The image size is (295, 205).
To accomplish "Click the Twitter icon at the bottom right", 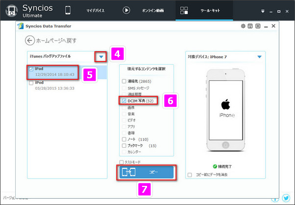I will tap(286, 198).
